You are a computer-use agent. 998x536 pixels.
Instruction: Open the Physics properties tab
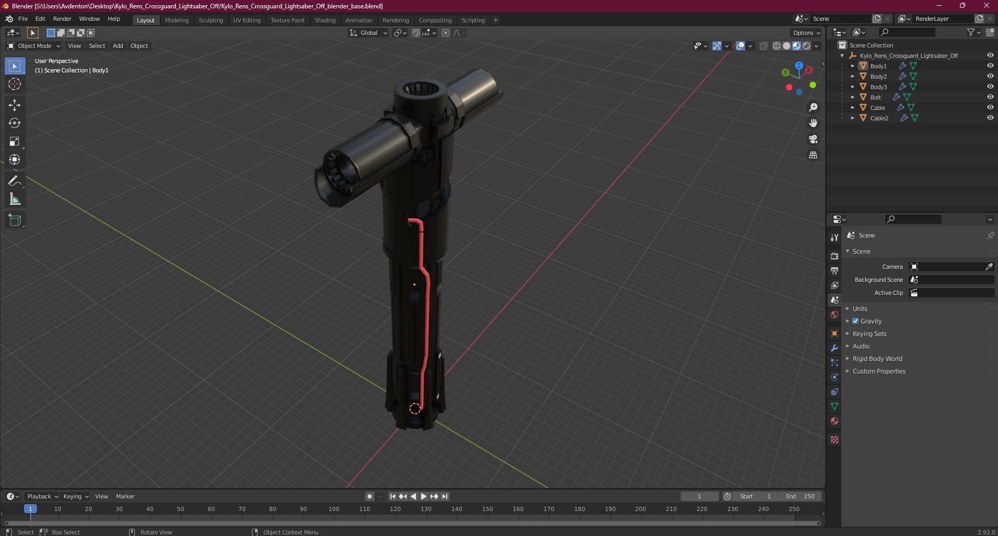(835, 377)
